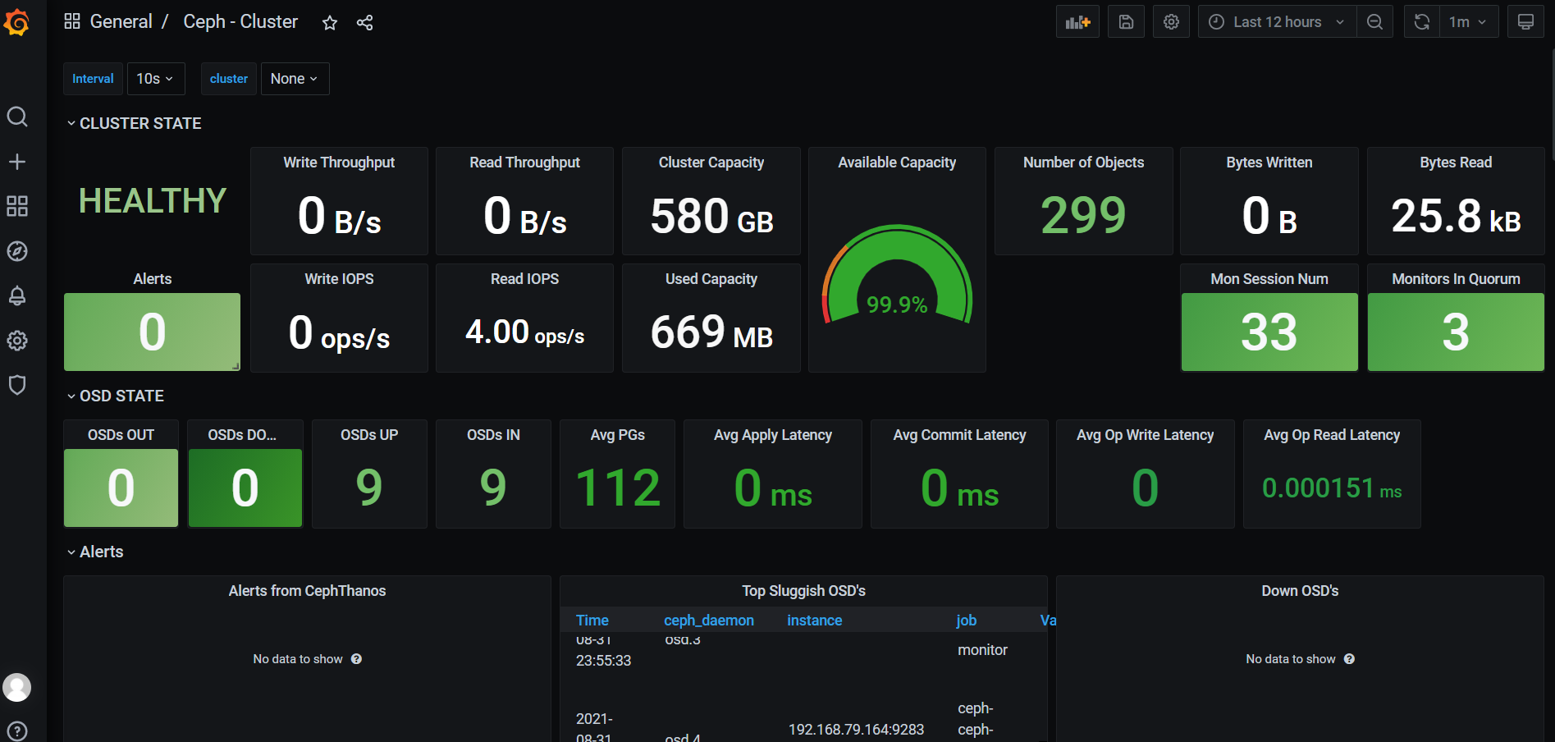
Task: Cycle the view mode monitor icon
Action: 1525,22
